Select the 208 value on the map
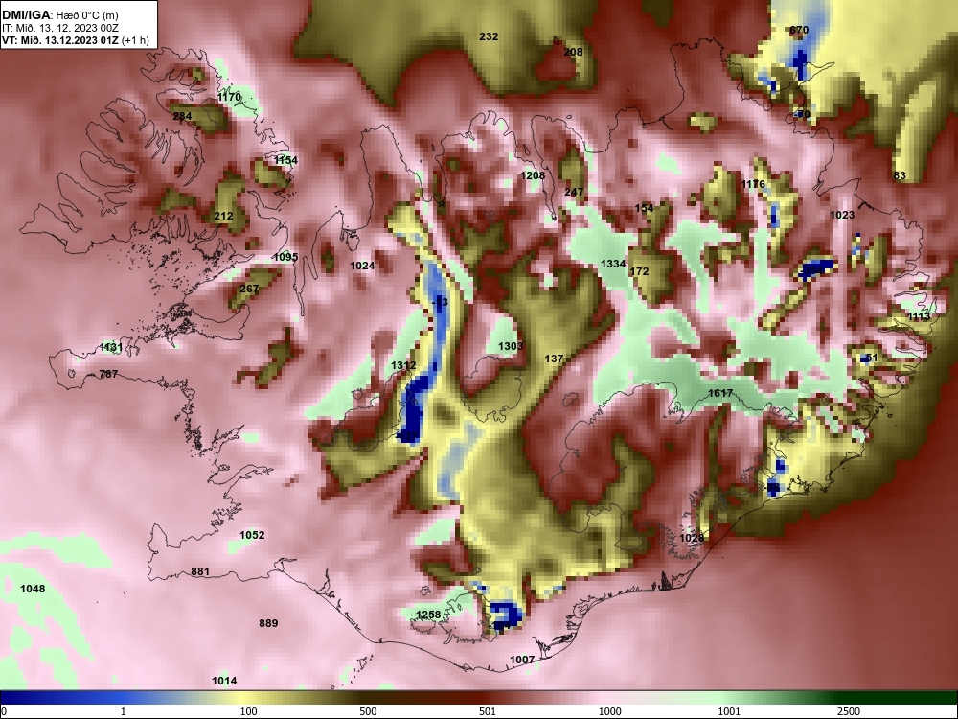 pos(573,52)
